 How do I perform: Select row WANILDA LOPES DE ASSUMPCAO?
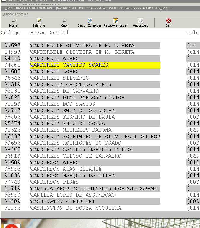point(95,195)
